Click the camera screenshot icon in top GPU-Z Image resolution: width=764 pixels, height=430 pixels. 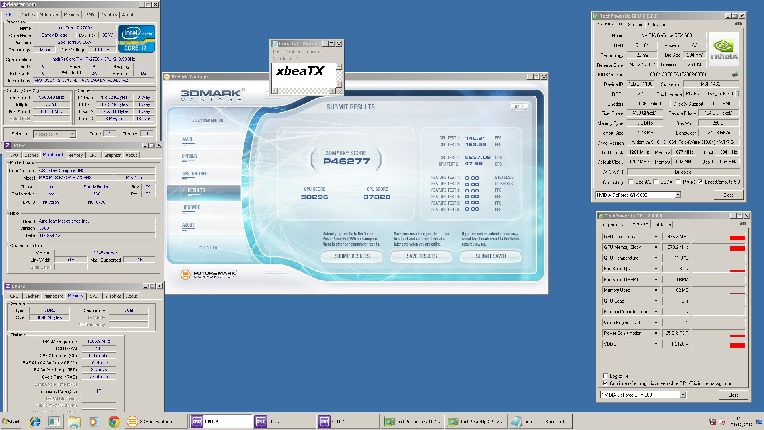point(738,24)
